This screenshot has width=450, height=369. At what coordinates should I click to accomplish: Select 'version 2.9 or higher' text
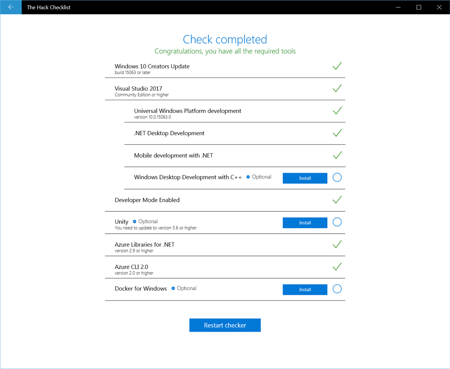134,251
